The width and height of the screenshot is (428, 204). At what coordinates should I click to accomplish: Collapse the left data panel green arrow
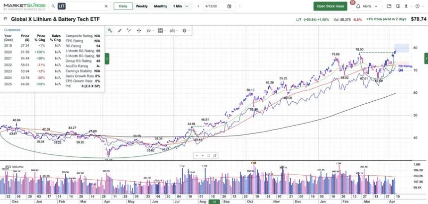point(107,59)
